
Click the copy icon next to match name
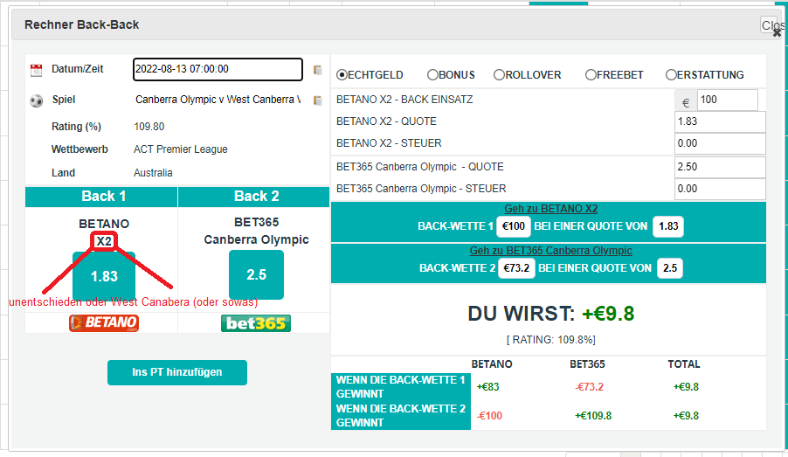click(318, 100)
